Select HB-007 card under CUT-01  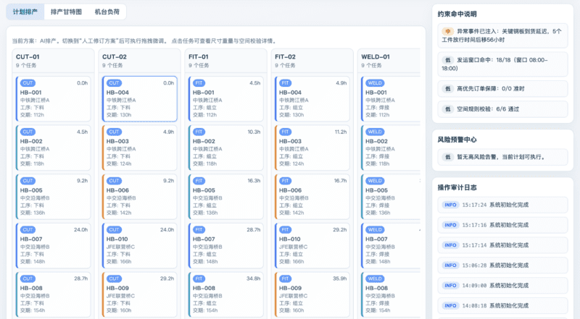click(53, 245)
